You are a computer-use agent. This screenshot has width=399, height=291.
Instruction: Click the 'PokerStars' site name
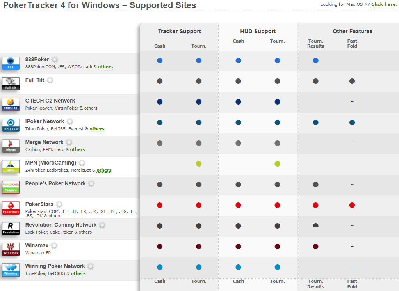pyautogui.click(x=39, y=204)
